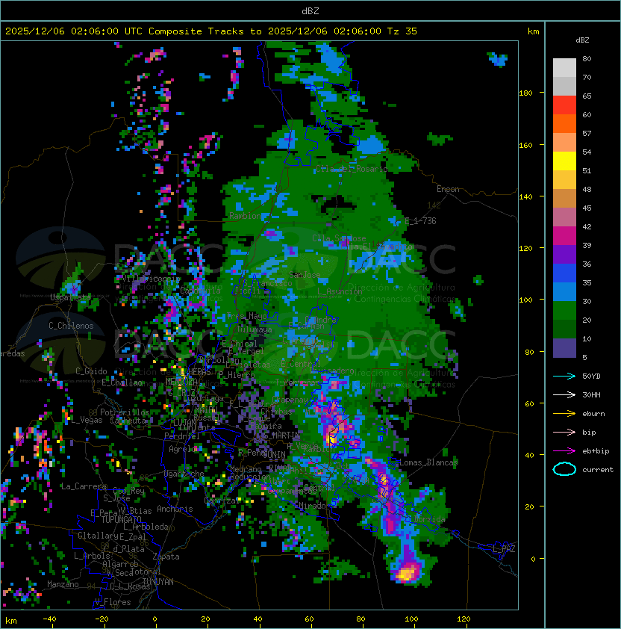This screenshot has width=621, height=629.
Task: Click the Agrelo map label
Action: tap(182, 449)
